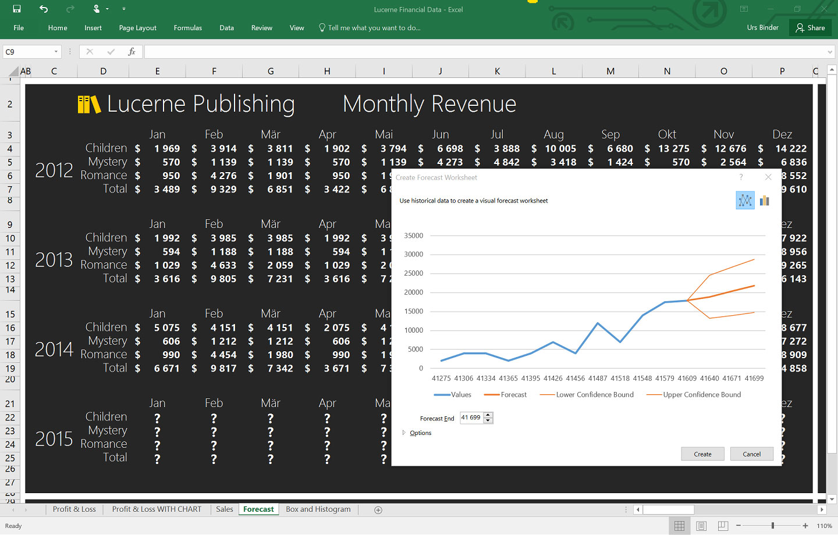Open the Page Layout tab
The width and height of the screenshot is (838, 535).
(x=138, y=28)
